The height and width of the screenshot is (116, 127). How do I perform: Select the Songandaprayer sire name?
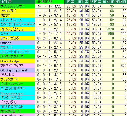pos(17,93)
